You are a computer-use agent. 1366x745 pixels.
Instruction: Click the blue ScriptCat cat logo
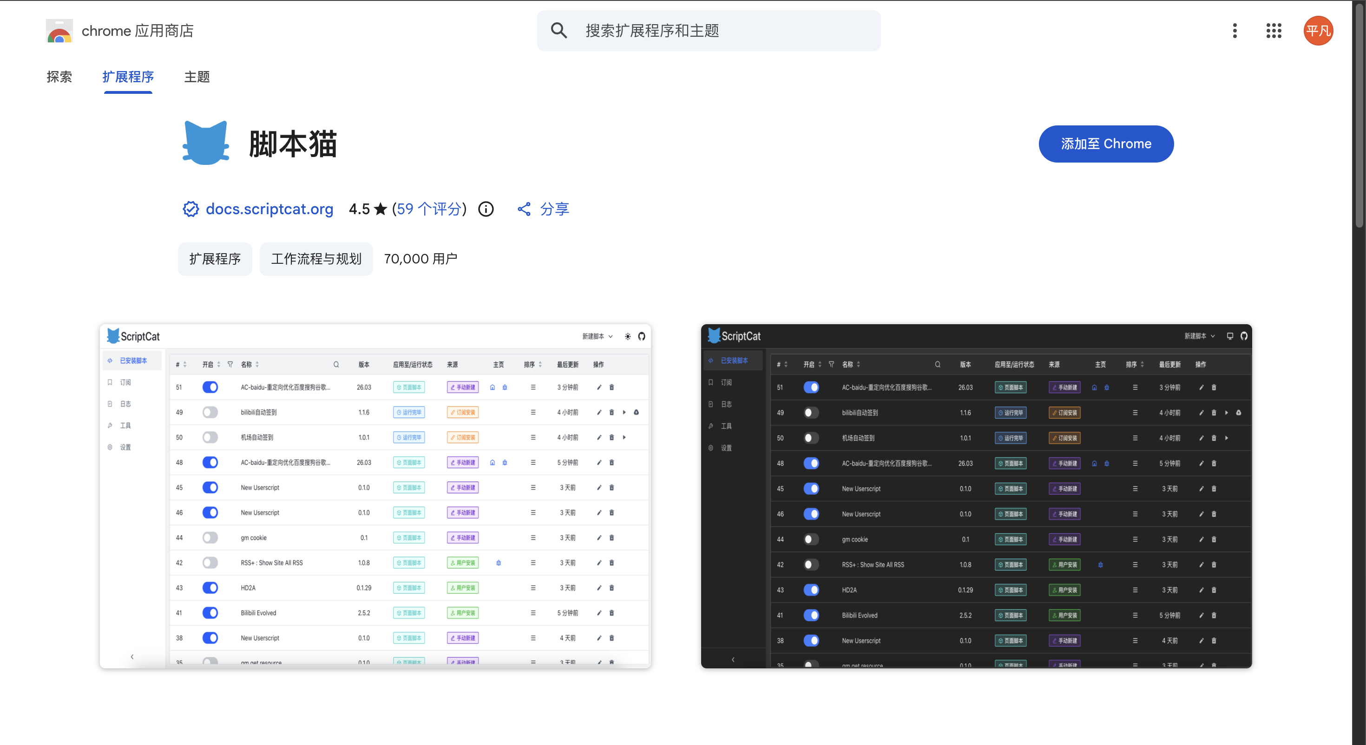point(206,143)
